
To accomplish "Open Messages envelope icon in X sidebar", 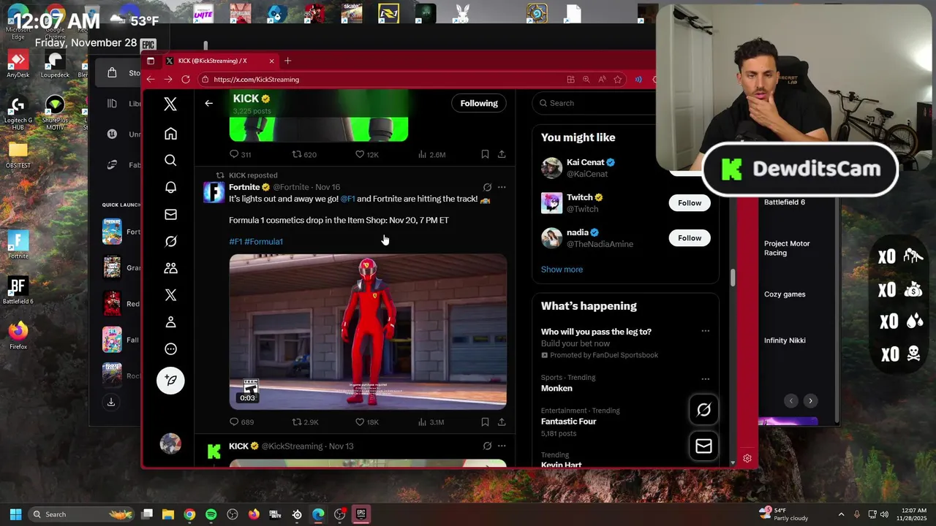I will (x=170, y=214).
